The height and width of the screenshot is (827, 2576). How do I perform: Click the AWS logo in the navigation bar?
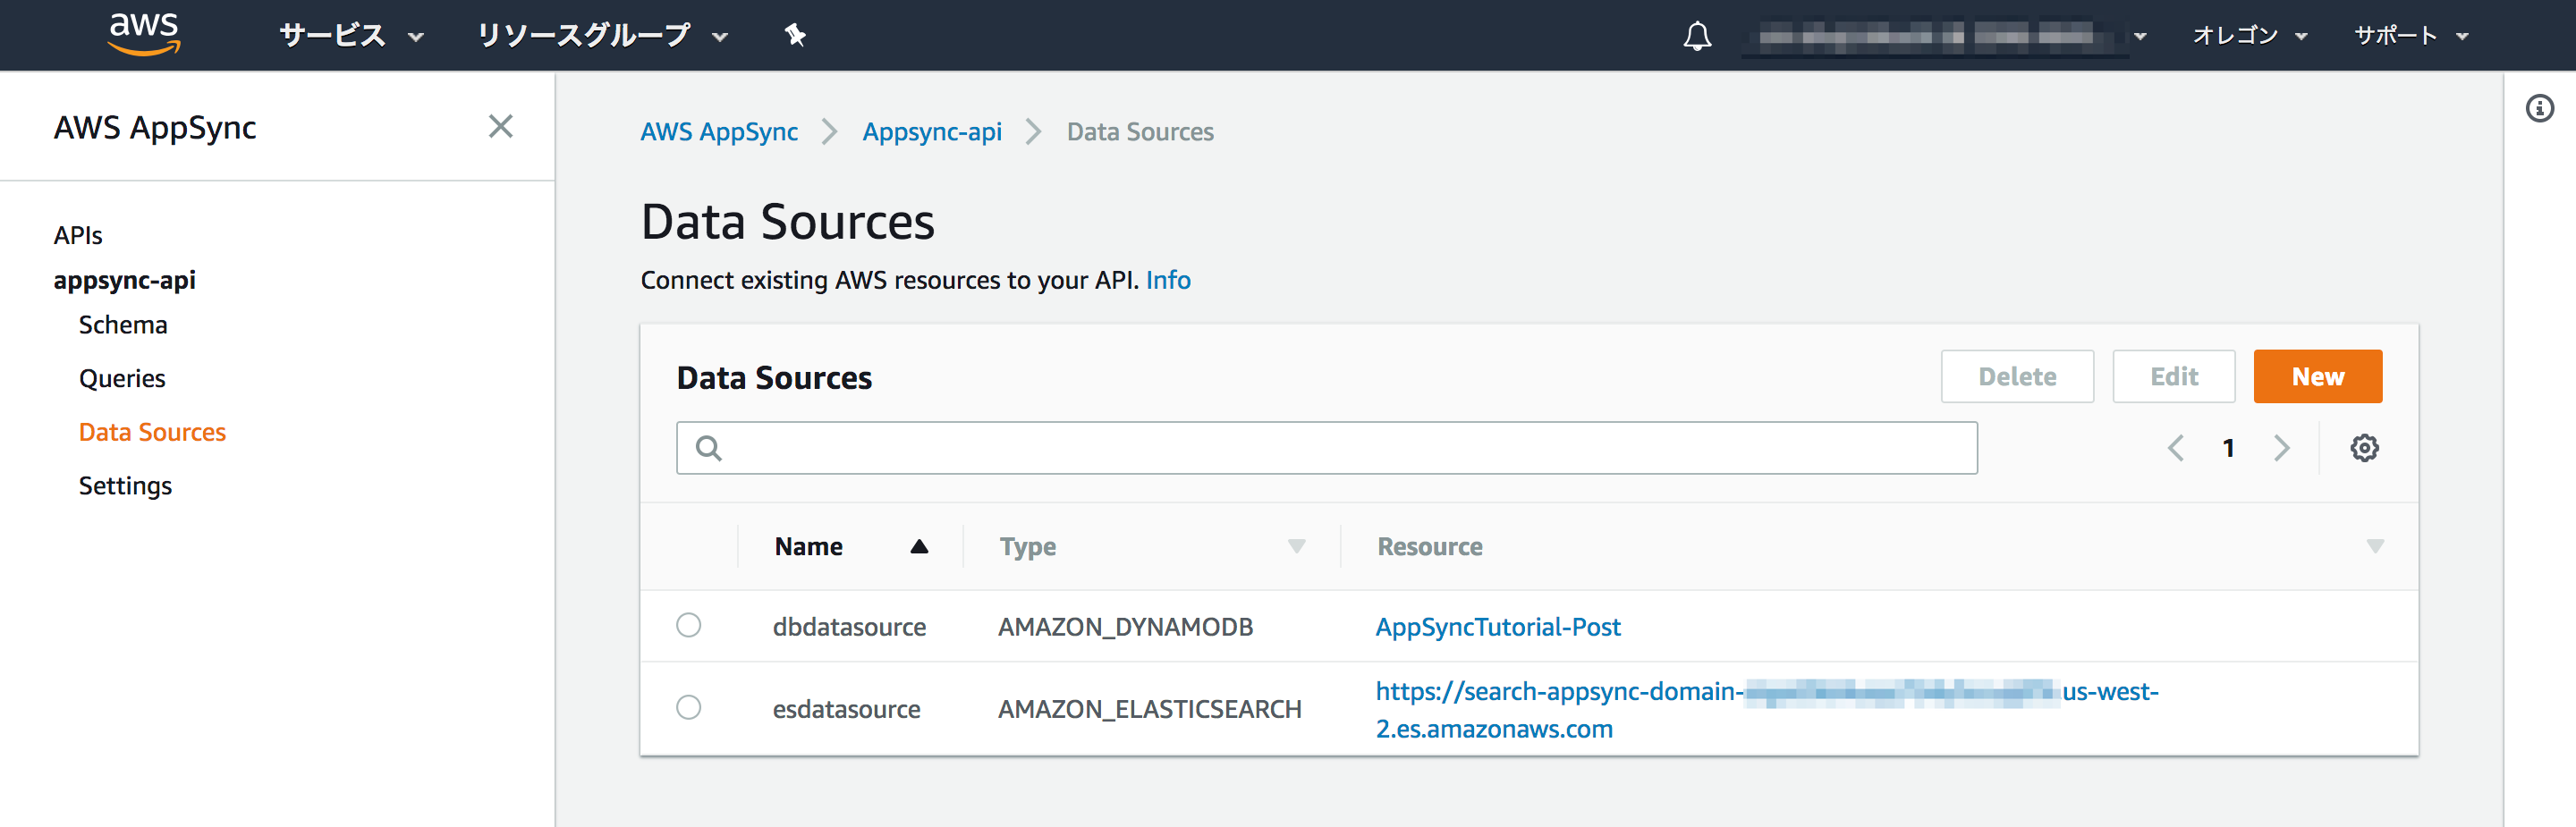(x=143, y=33)
